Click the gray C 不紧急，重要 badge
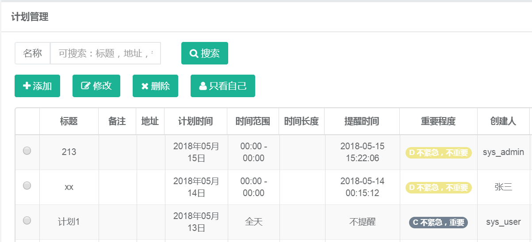Viewport: 532px width, 242px height. point(438,223)
